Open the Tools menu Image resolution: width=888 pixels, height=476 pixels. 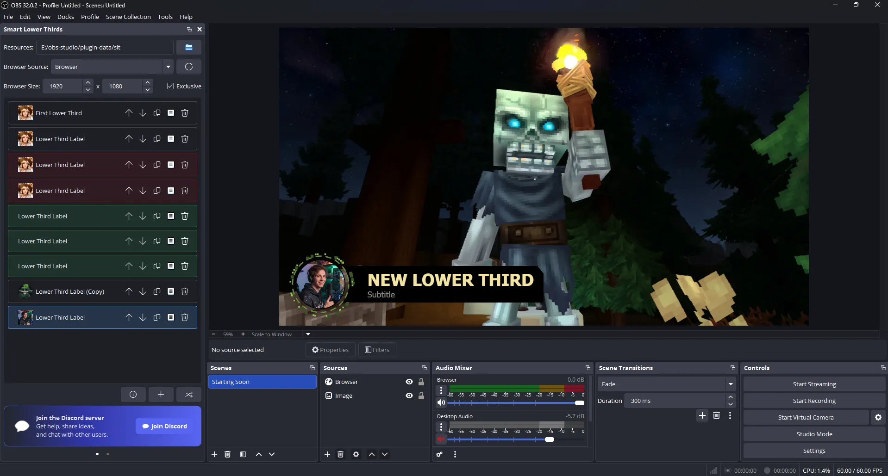click(165, 17)
